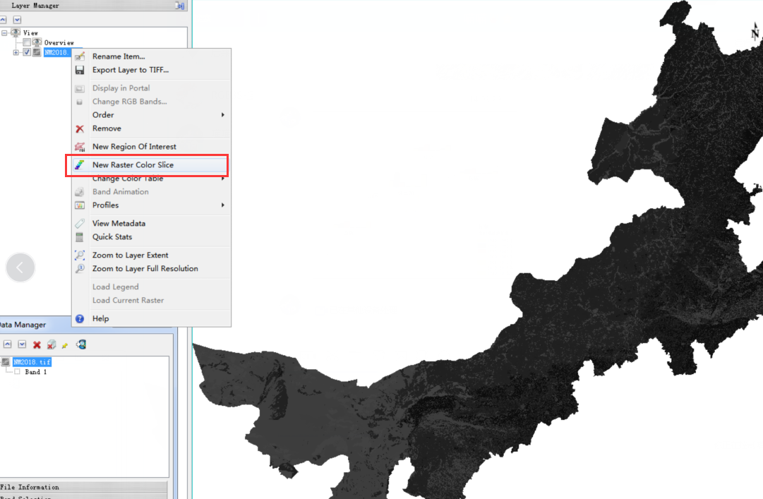Viewport: 763px width, 499px height.
Task: Click the Data Manager panel title
Action: [x=23, y=325]
